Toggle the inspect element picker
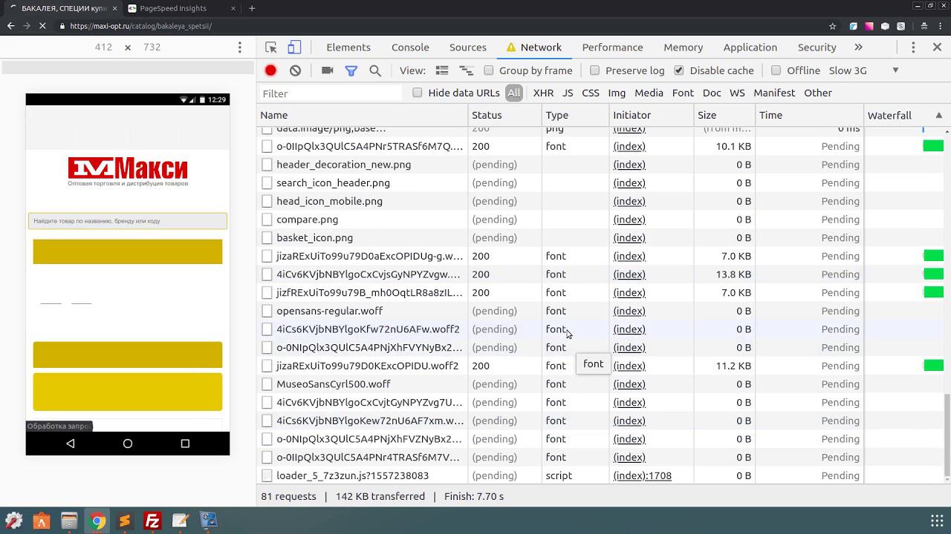 (271, 47)
